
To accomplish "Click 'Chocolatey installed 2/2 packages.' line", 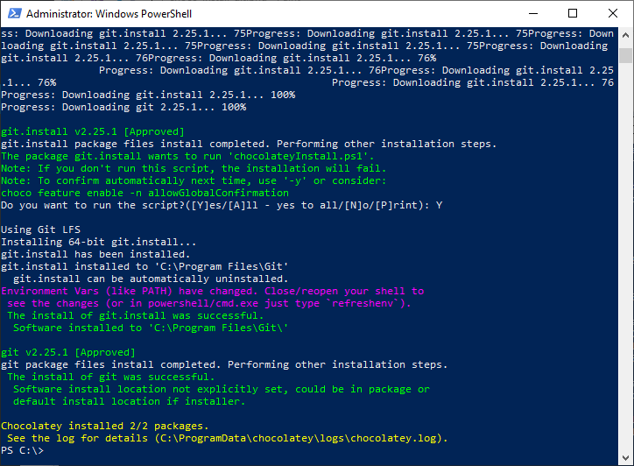I will tap(105, 426).
